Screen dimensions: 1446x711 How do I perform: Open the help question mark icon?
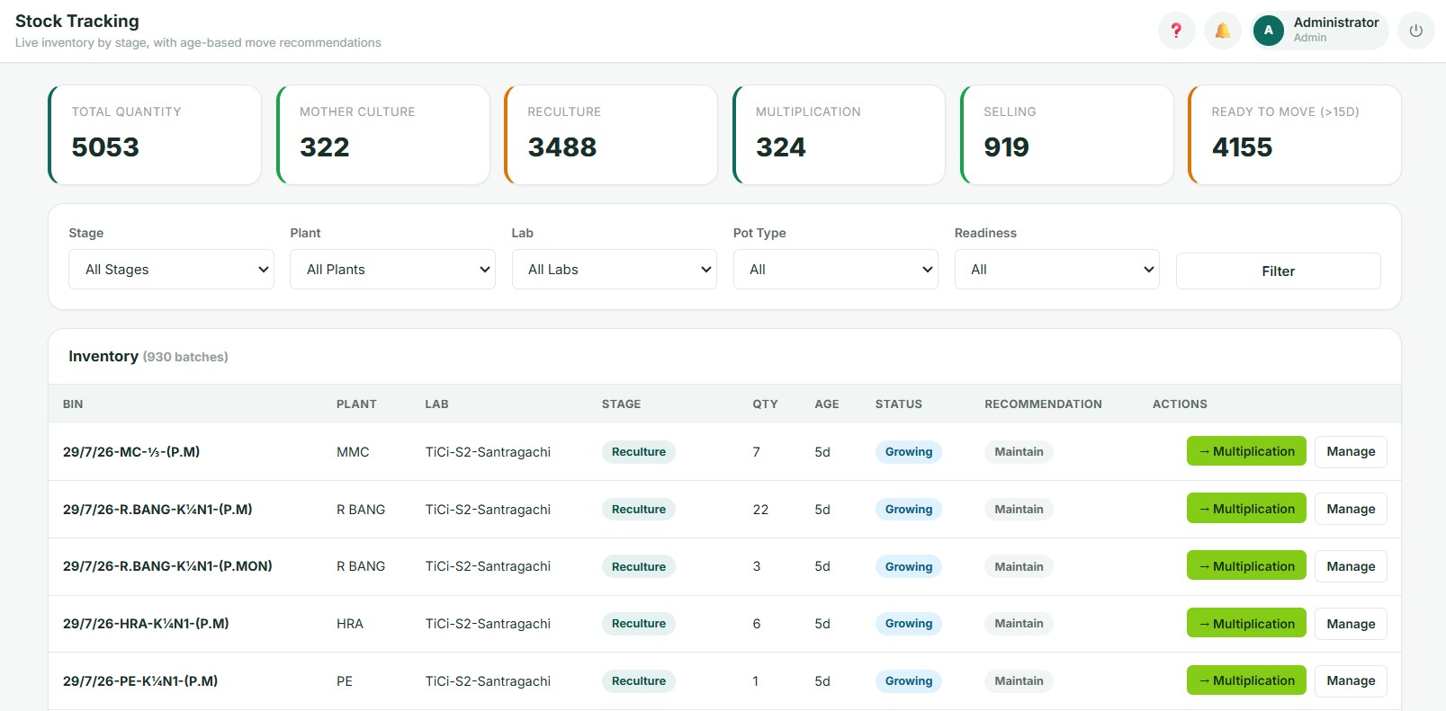click(x=1176, y=31)
